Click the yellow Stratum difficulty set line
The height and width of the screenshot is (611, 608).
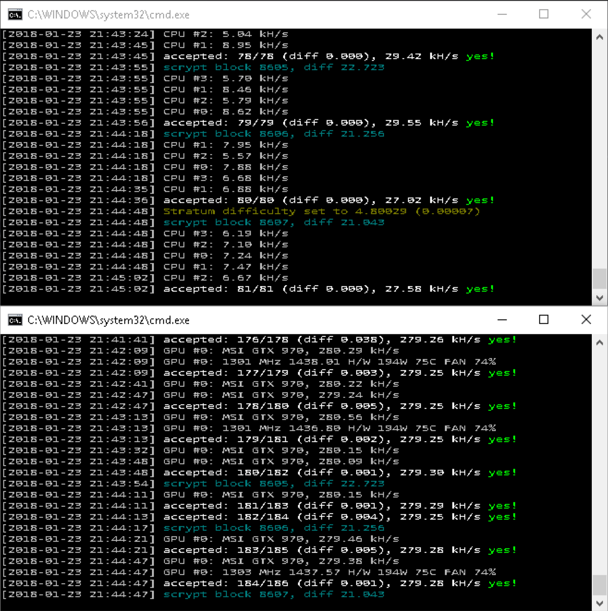(x=241, y=211)
